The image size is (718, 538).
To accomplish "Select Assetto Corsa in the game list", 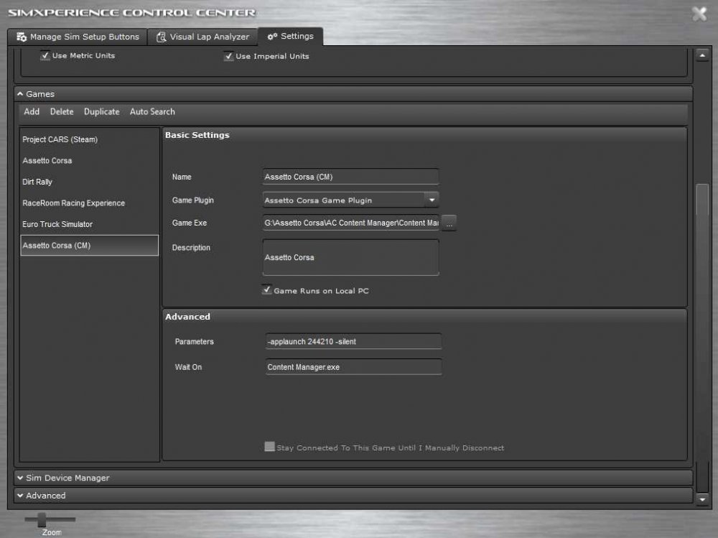I will pos(89,161).
